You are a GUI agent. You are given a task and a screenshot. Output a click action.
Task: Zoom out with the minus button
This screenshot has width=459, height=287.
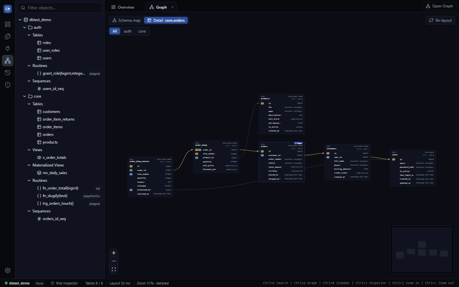[x=114, y=261]
